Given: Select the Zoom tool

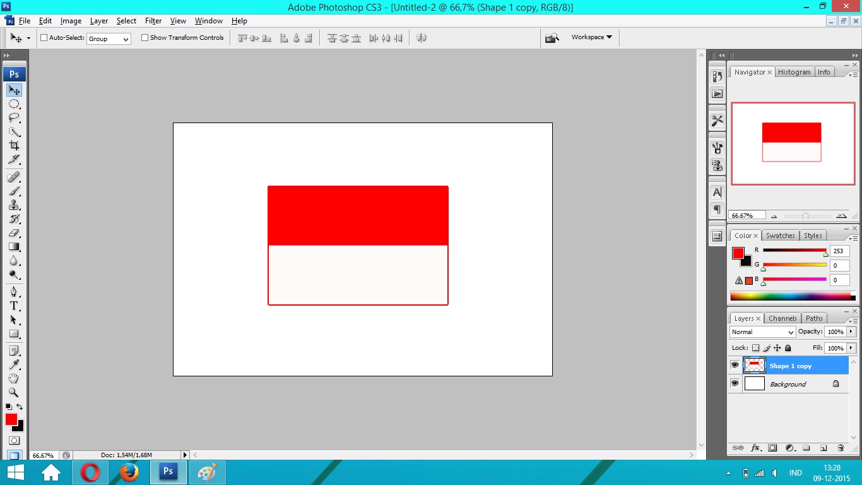Looking at the screenshot, I should point(14,392).
